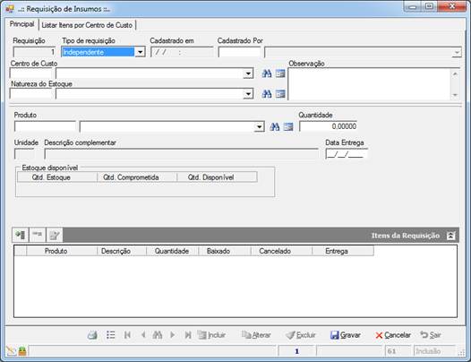
Task: Go to first record
Action: coord(127,335)
